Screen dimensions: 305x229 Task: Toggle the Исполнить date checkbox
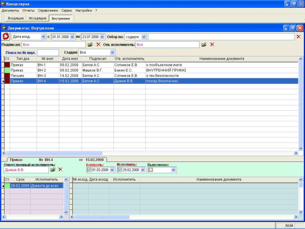(120, 170)
